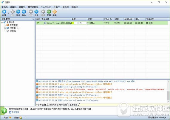Open the 工具(T) menu

coord(57,7)
